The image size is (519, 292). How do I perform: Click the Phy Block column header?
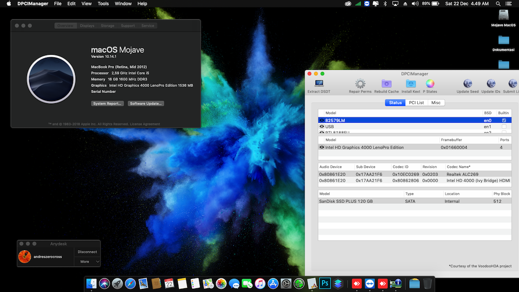[502, 194]
